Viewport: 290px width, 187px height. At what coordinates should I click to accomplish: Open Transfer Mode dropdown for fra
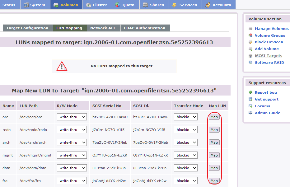click(x=186, y=181)
